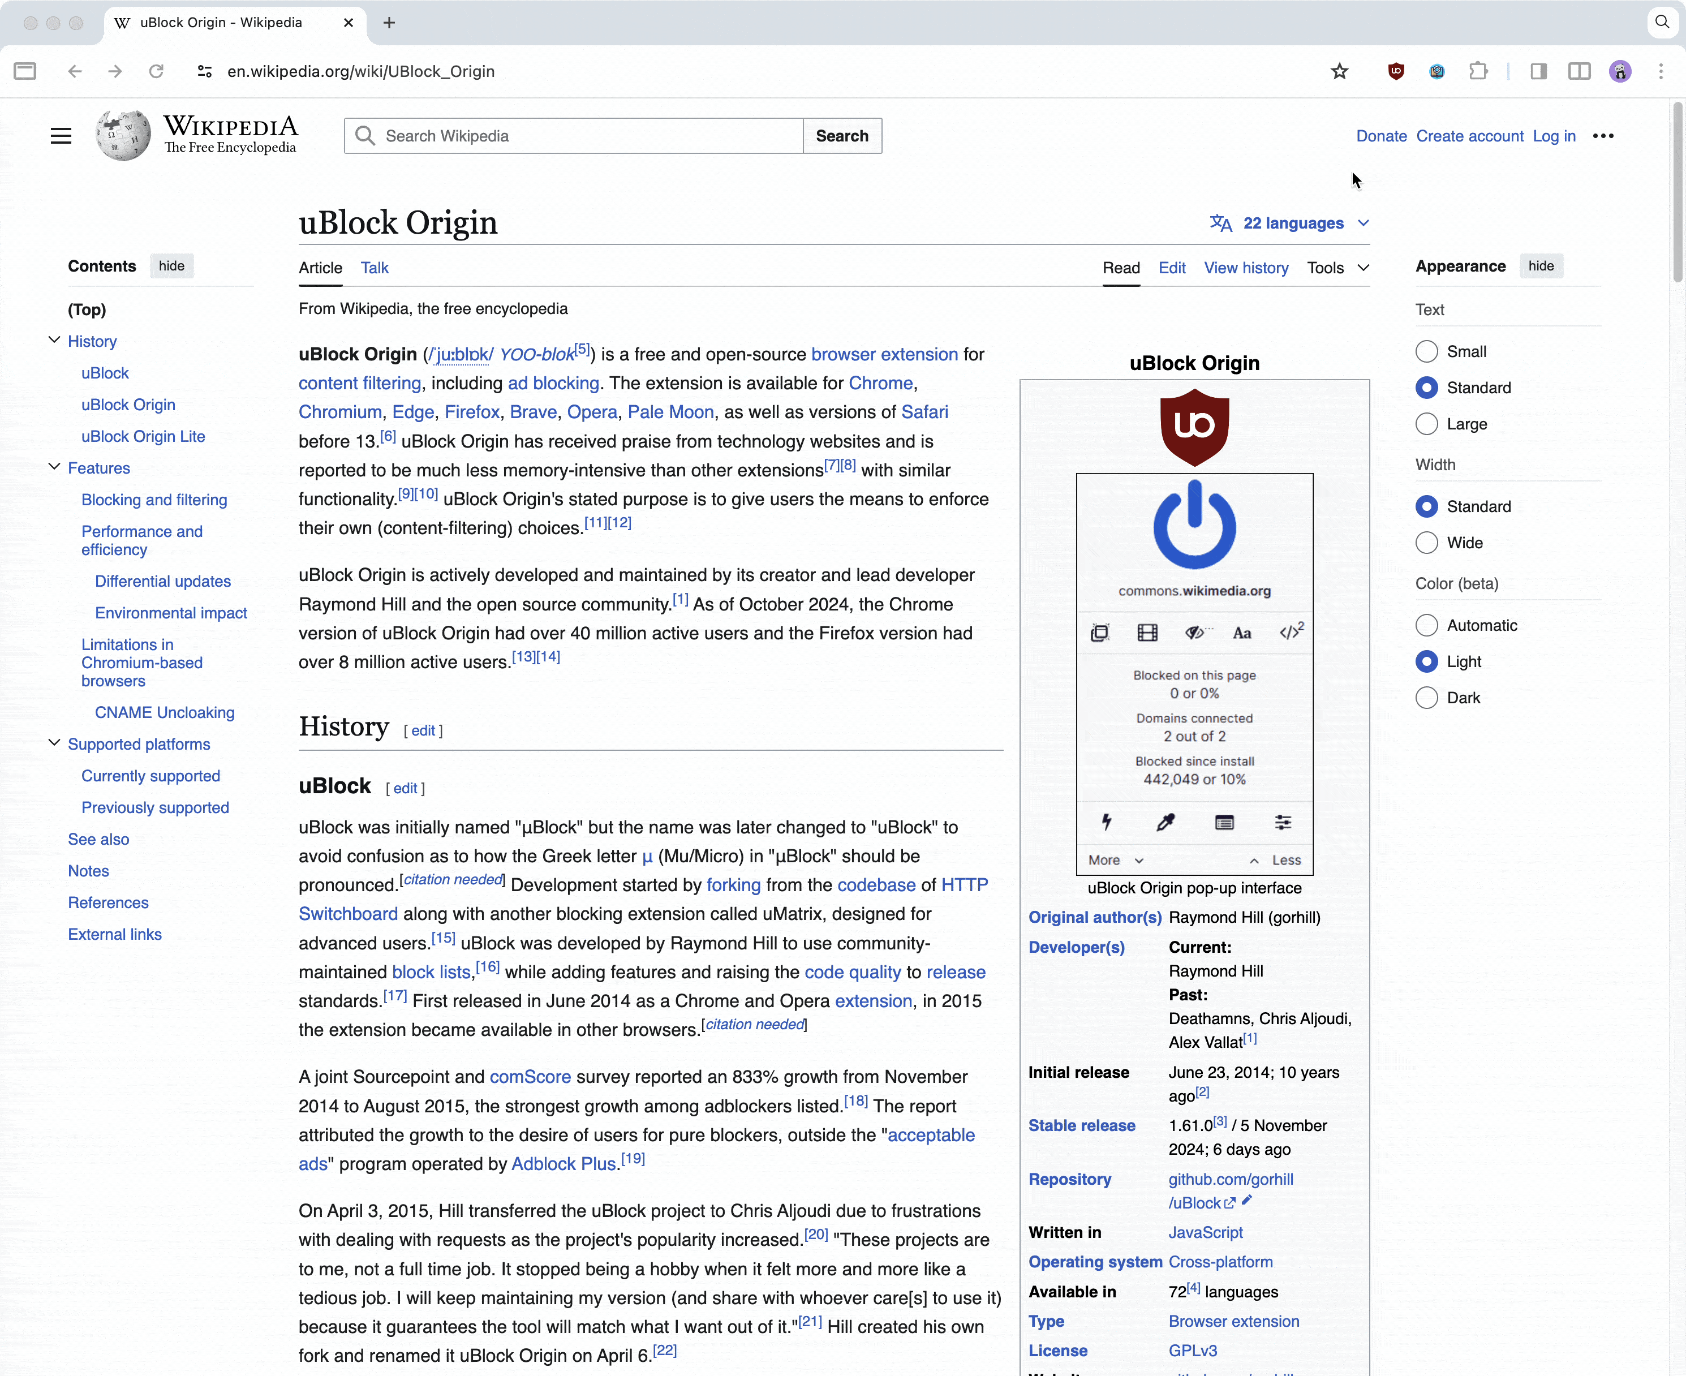Click the browser Extensions puzzle icon

(1478, 71)
